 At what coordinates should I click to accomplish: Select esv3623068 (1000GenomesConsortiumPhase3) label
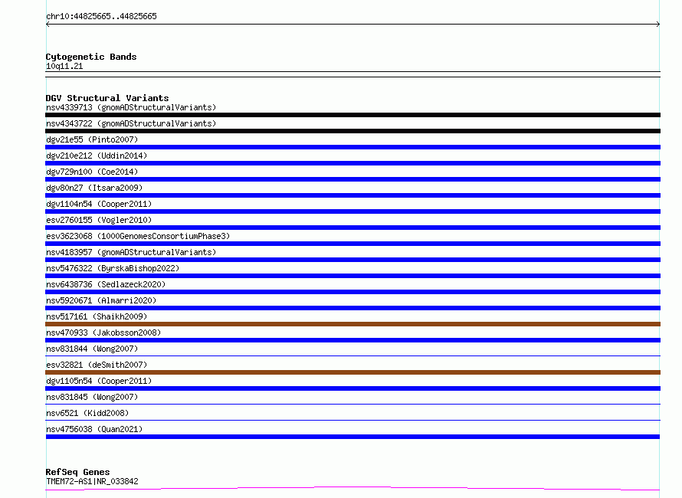(x=138, y=236)
